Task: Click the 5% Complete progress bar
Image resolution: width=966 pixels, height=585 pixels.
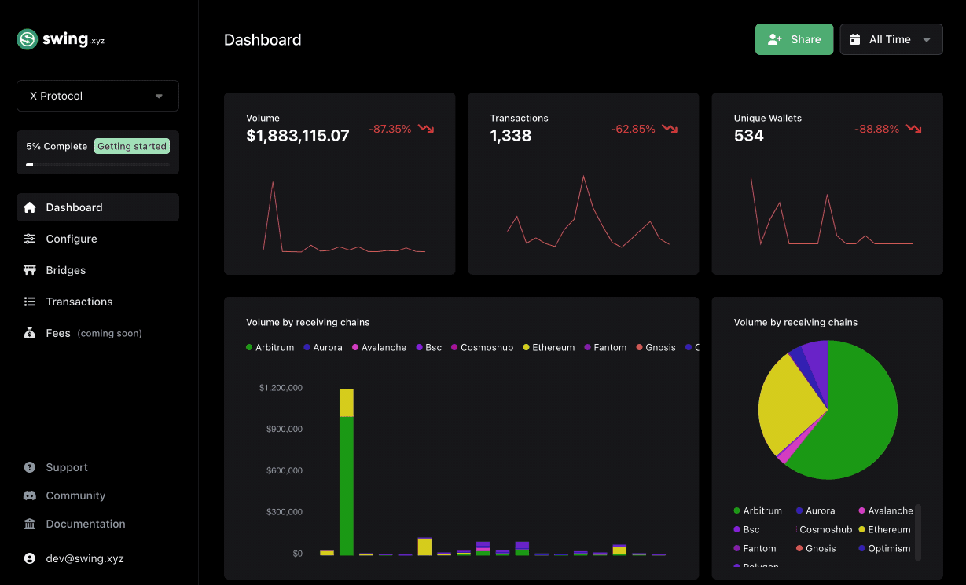Action: (97, 164)
